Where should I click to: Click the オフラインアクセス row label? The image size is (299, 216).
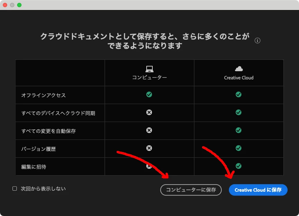tap(44, 95)
